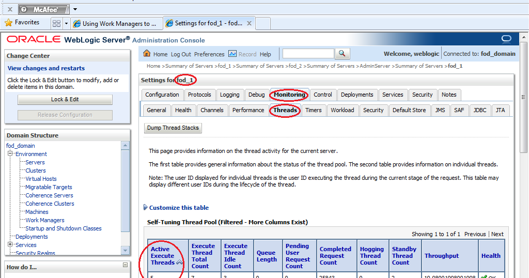This screenshot has height=278, width=529.
Task: Click the Record icon in the toolbar
Action: tap(232, 54)
